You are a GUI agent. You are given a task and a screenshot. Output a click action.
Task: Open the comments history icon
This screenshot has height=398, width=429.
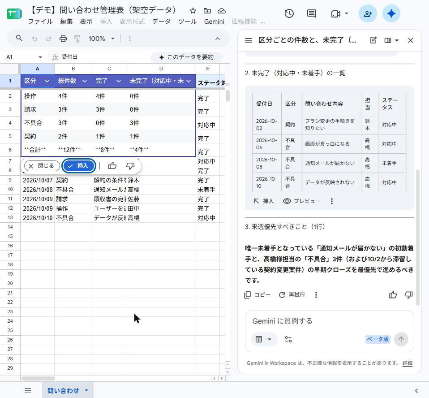coord(312,13)
